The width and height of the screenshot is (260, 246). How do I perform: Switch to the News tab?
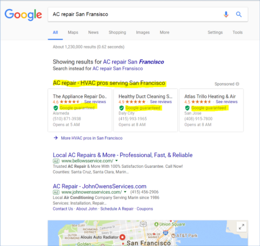point(94,32)
